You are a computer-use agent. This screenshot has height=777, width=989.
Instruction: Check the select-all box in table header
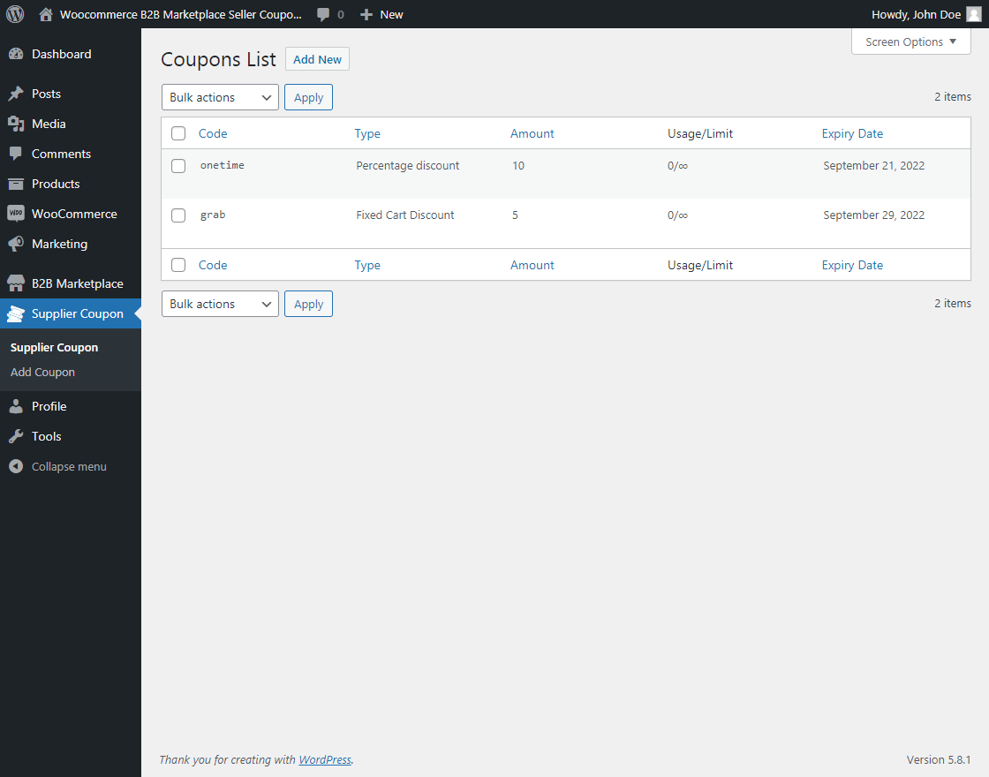click(x=178, y=133)
